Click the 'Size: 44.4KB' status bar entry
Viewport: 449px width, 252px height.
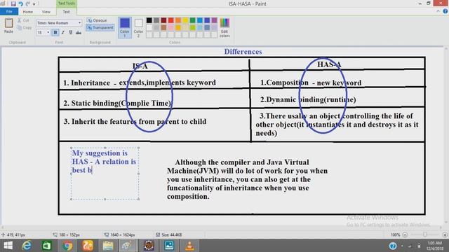pyautogui.click(x=168, y=235)
